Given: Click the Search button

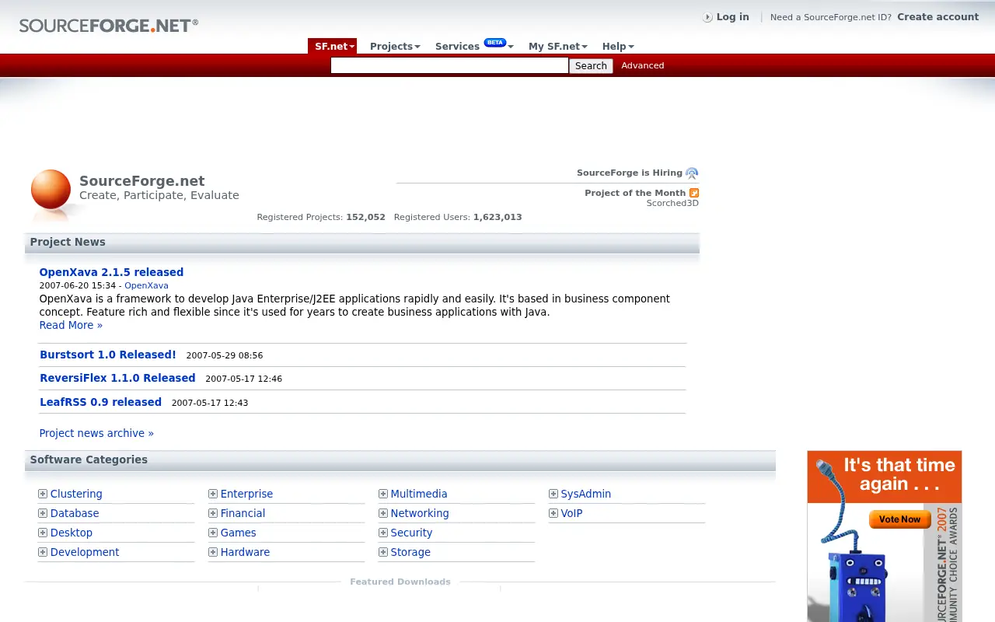Looking at the screenshot, I should (591, 66).
